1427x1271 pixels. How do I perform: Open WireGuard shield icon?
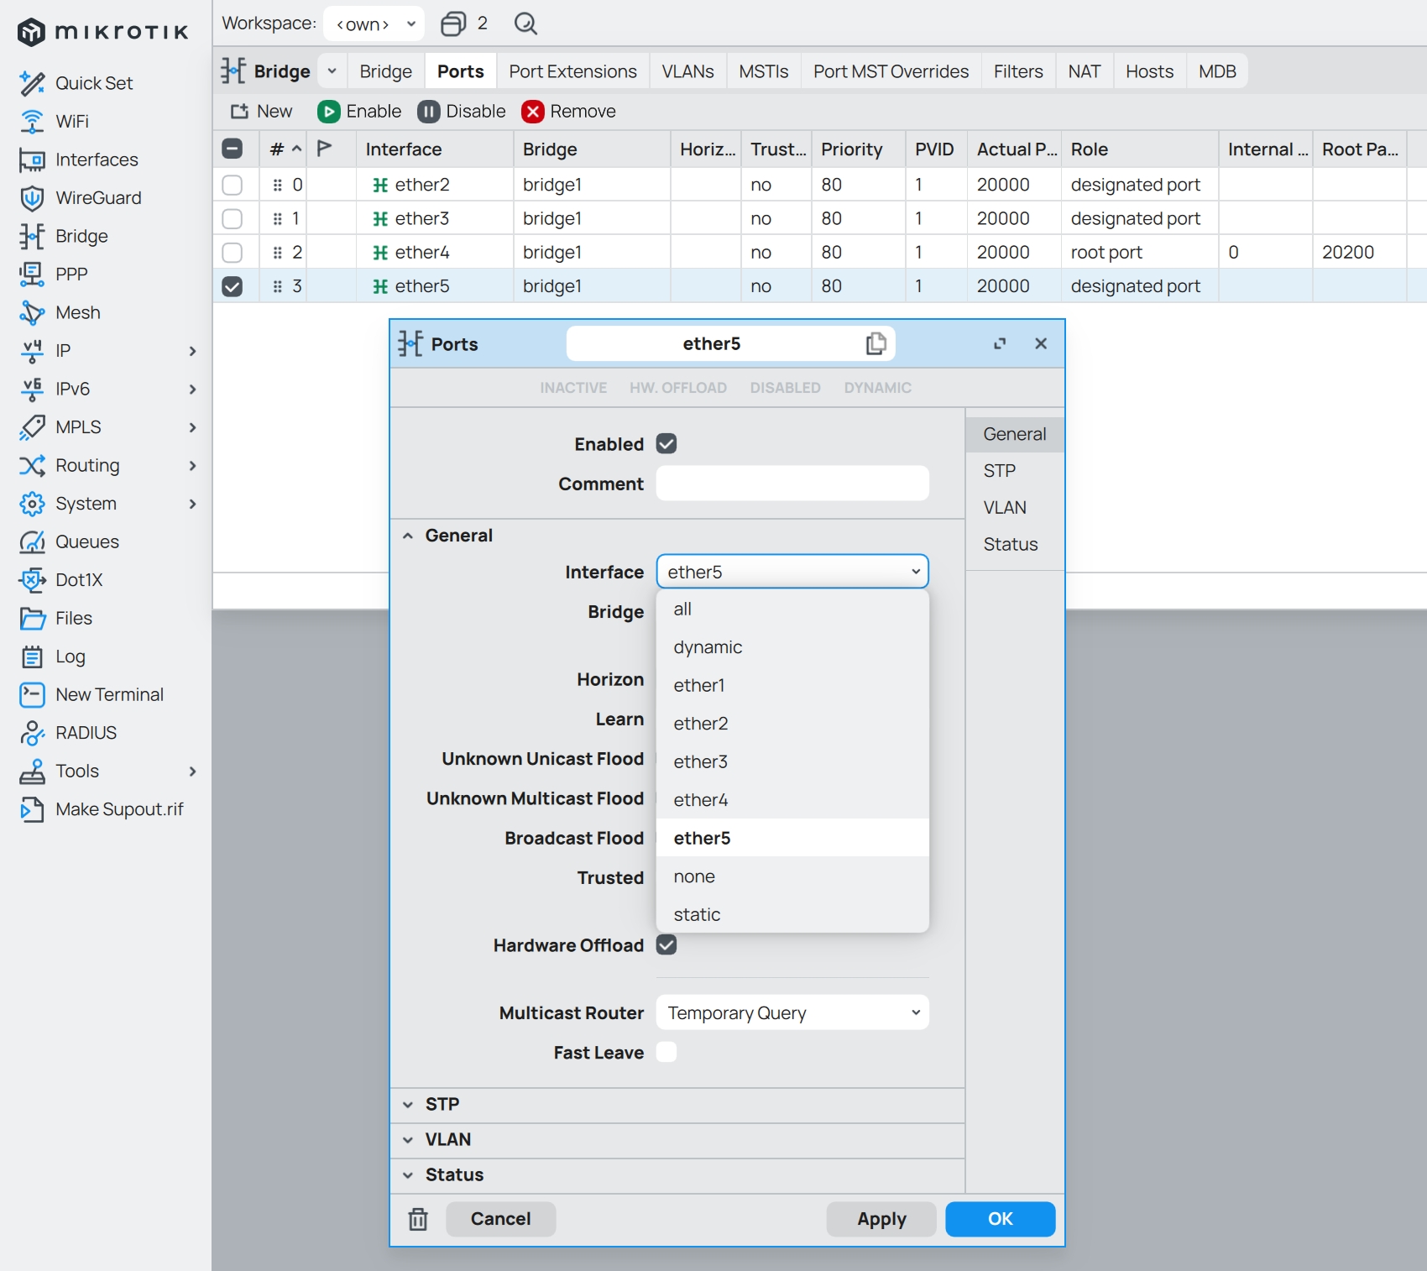[x=32, y=198]
